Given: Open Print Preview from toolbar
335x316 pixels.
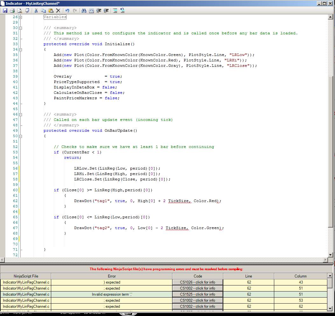Looking at the screenshot, I should [x=19, y=11].
